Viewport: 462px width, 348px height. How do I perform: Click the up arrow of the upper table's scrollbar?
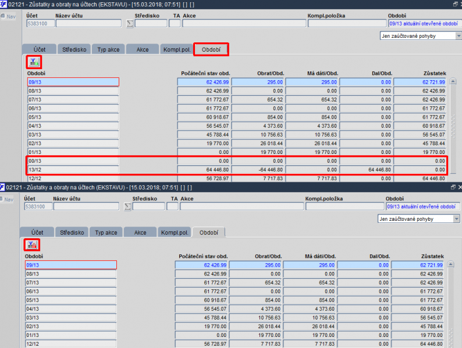(453, 81)
